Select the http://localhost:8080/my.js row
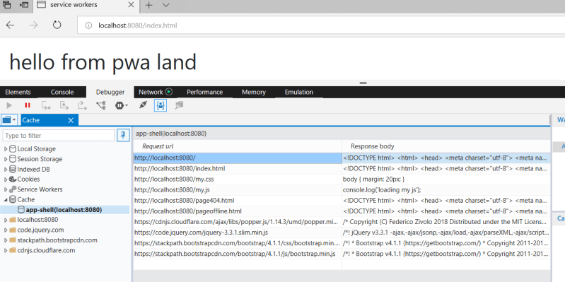The image size is (565, 282). coord(342,190)
